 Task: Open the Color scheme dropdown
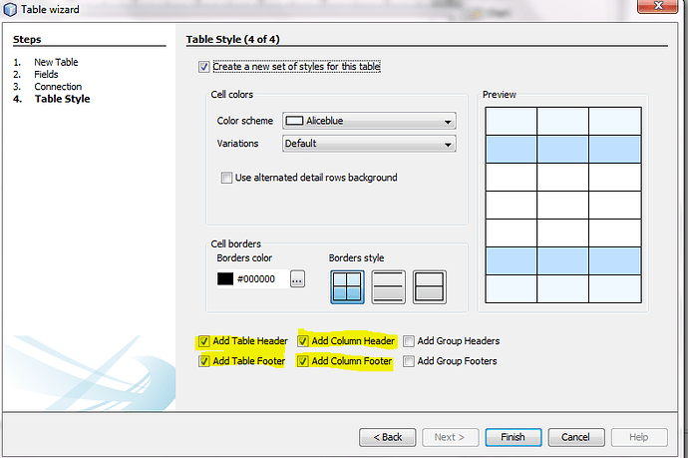click(369, 121)
